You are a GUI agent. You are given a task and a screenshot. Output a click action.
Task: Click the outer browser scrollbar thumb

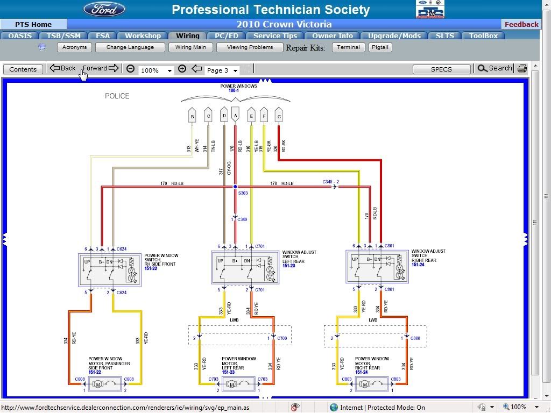(547, 196)
